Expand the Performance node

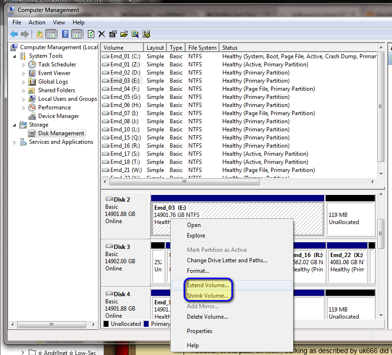(23, 108)
